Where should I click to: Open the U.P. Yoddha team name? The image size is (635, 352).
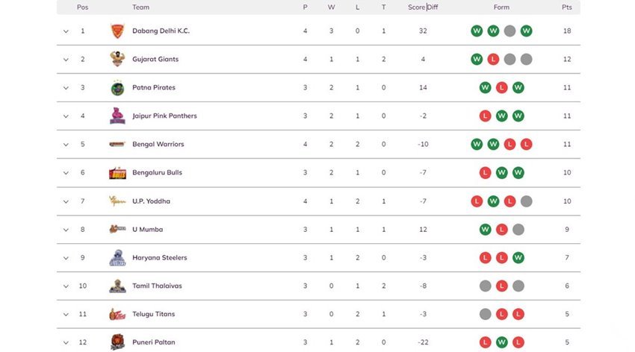(151, 201)
